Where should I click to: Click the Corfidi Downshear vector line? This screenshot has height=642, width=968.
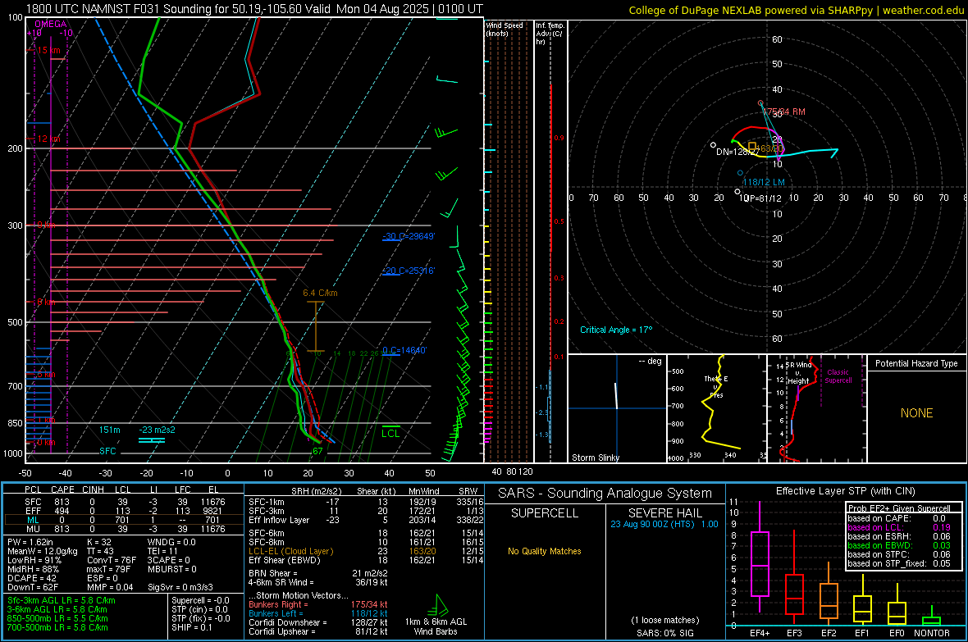pos(318,623)
